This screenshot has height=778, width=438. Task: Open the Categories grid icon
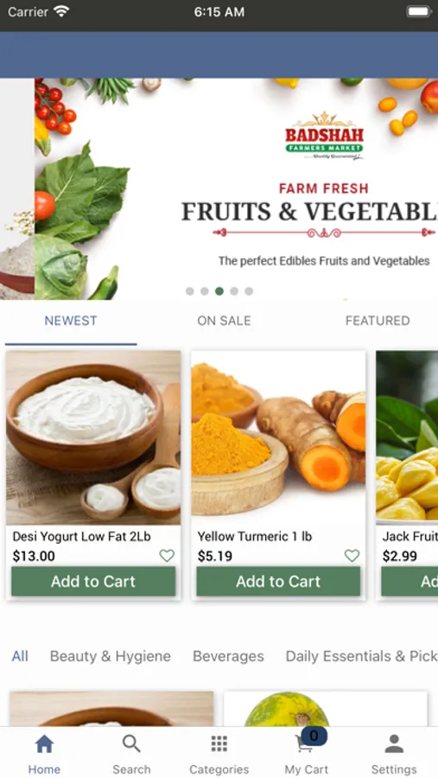219,743
